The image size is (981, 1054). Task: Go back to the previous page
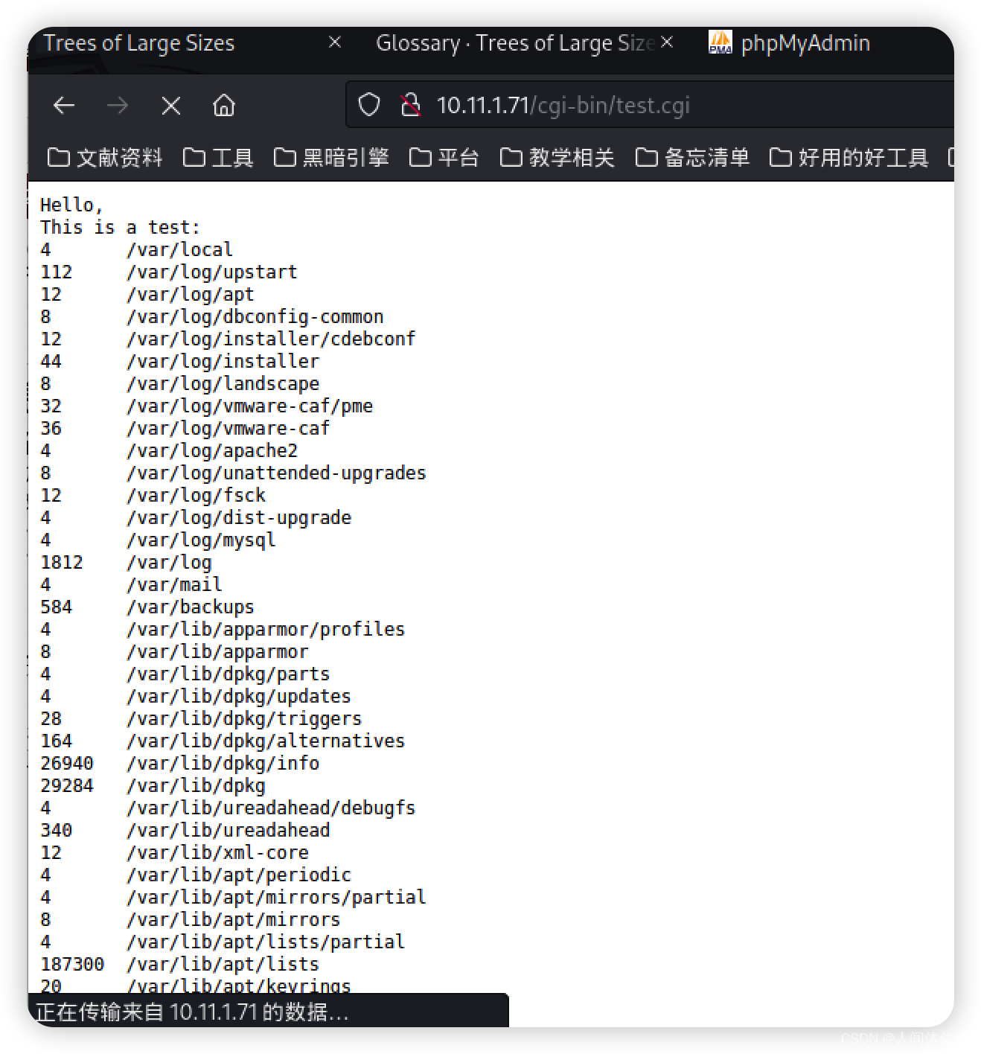pos(64,106)
